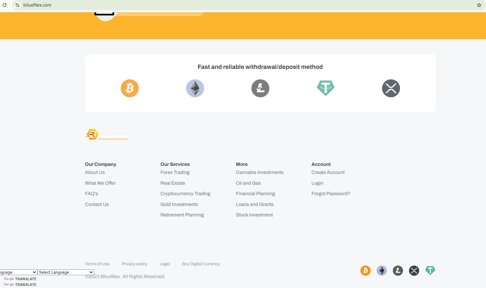Open the Login link
The image size is (486, 288).
[317, 183]
